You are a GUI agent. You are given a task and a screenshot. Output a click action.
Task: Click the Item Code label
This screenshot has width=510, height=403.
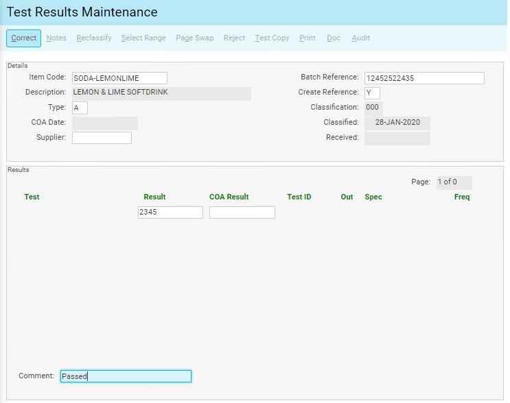(x=47, y=77)
